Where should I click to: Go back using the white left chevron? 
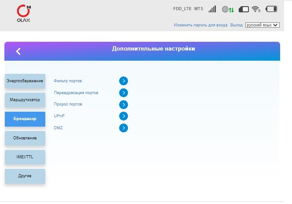point(18,51)
